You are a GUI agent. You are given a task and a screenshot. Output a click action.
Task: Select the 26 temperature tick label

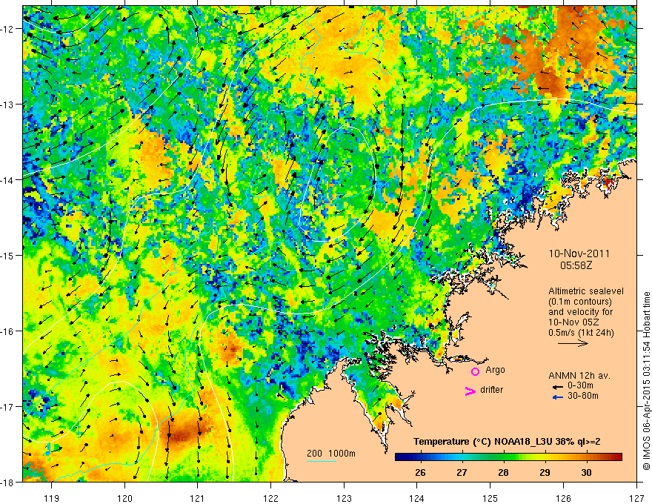(420, 472)
